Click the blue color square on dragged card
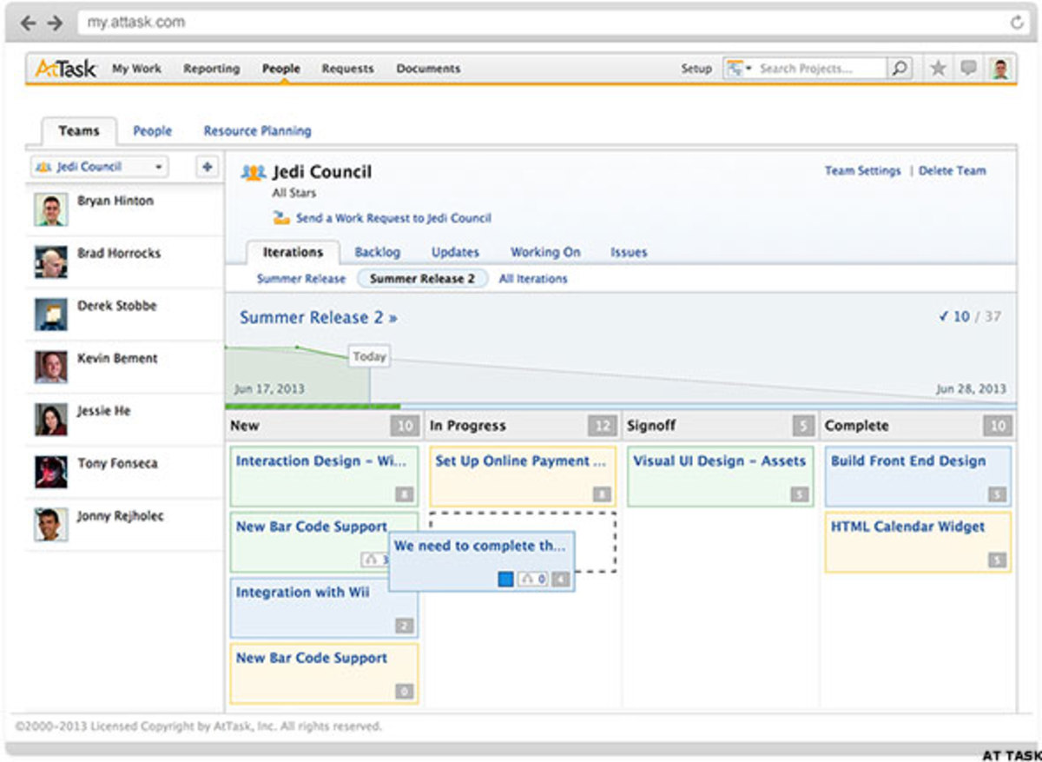 [505, 579]
